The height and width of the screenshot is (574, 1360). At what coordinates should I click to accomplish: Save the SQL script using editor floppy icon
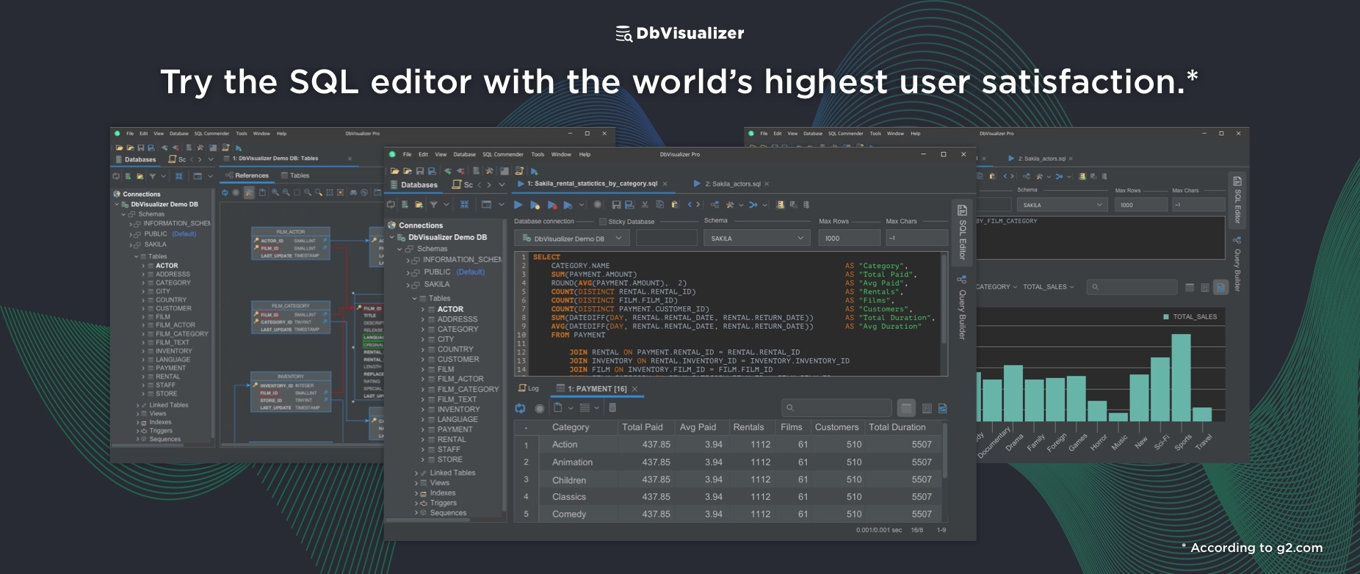[x=616, y=204]
